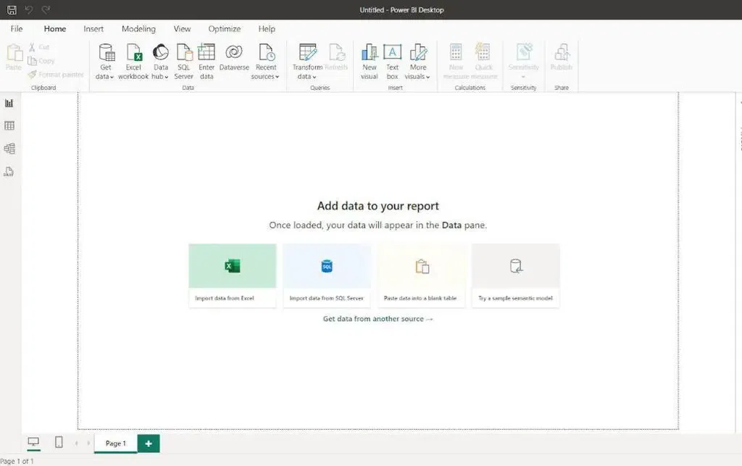
Task: Open the Optimize ribbon tab
Action: [x=225, y=29]
